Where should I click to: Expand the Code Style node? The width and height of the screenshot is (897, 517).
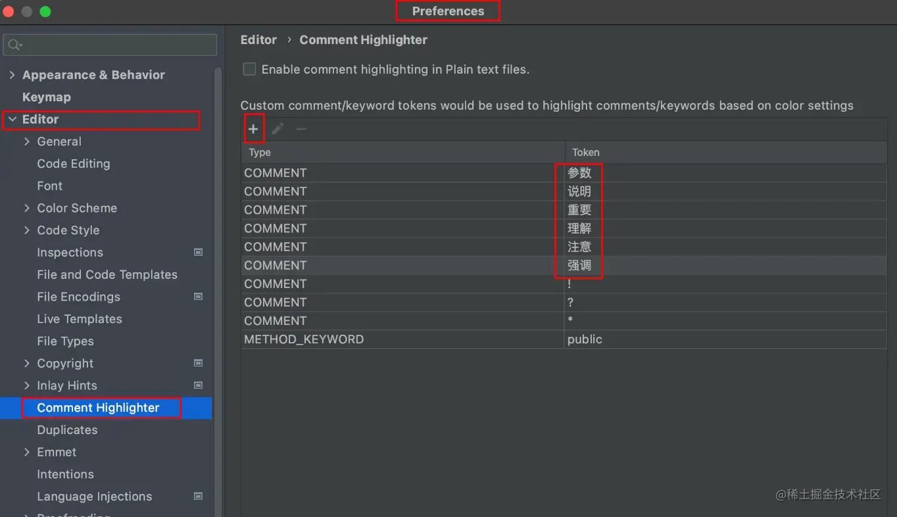pos(27,230)
